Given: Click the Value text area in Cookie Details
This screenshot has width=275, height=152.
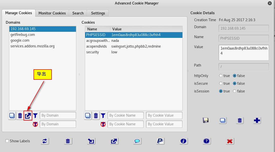Looking at the screenshot, I should coord(244,53).
